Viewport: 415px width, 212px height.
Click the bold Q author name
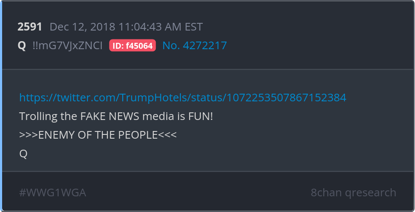[22, 45]
